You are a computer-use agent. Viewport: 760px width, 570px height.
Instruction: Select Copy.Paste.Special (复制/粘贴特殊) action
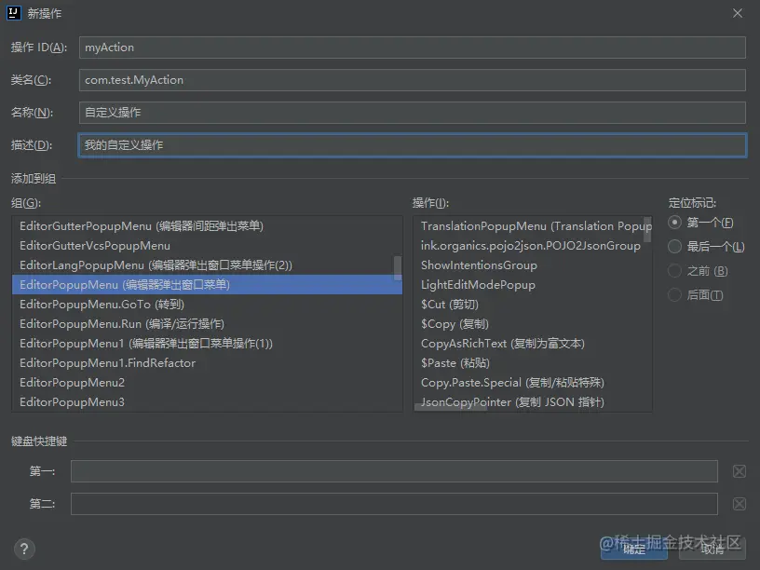tap(532, 383)
